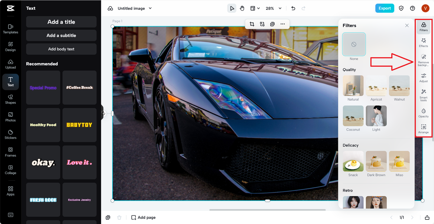Click the Add page button
The height and width of the screenshot is (224, 434).
pyautogui.click(x=143, y=218)
